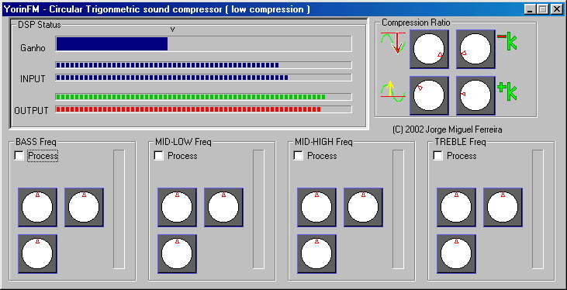Click the red downward arrow compression icon

click(x=393, y=43)
